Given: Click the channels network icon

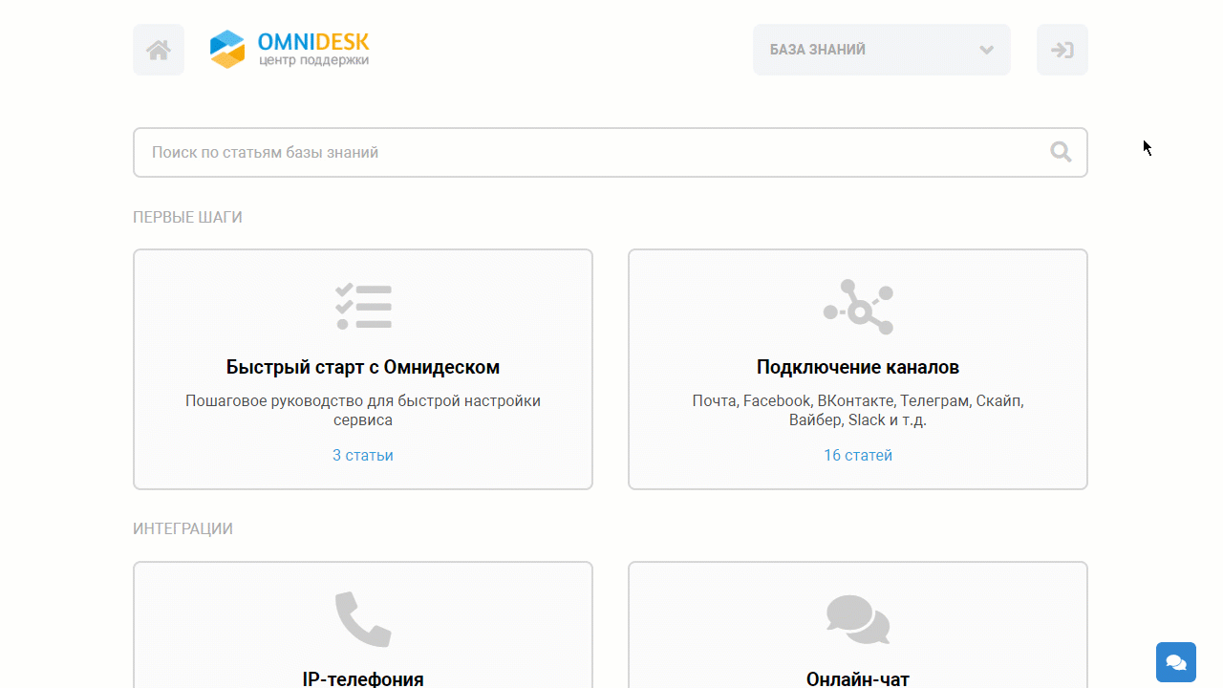Looking at the screenshot, I should coord(858,307).
